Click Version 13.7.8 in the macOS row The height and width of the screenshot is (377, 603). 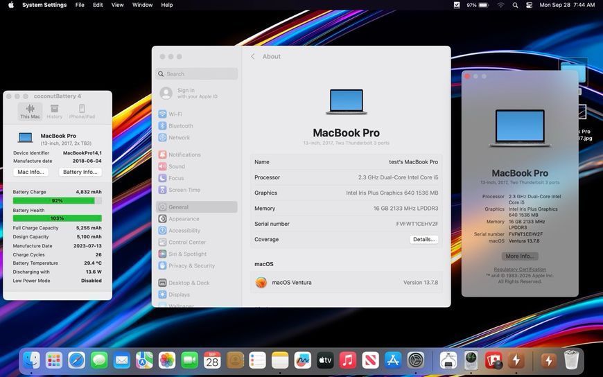click(x=421, y=282)
